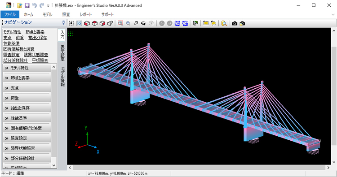Viewport: 337px width, 177px height.
Task: Open the ファイル menu
Action: pos(10,14)
